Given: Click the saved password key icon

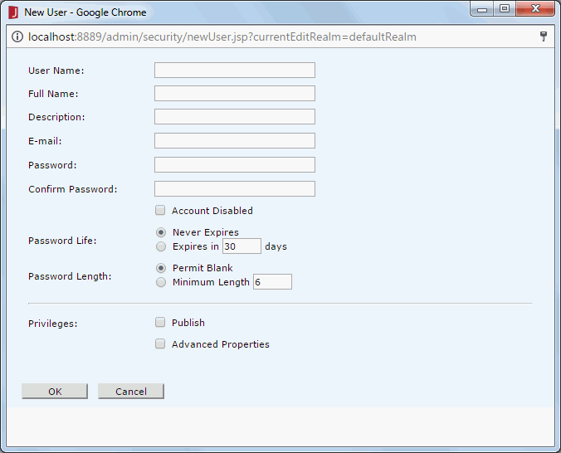Looking at the screenshot, I should click(543, 37).
